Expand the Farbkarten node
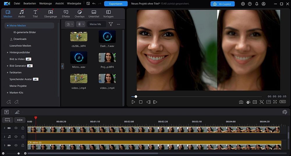 pyautogui.click(x=8, y=72)
